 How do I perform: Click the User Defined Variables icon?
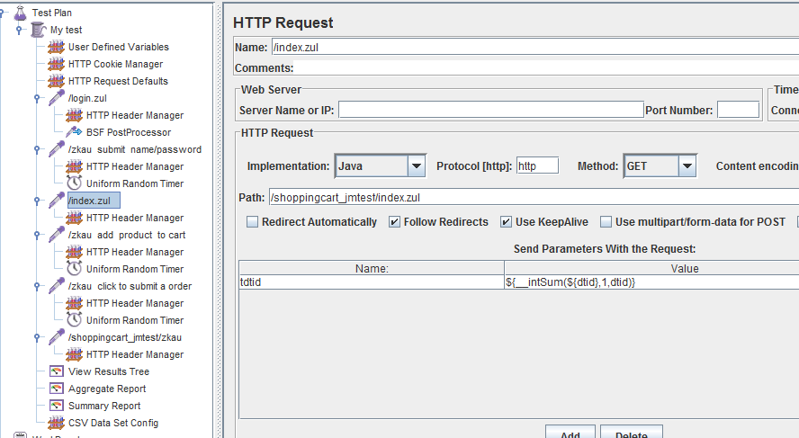click(x=56, y=47)
